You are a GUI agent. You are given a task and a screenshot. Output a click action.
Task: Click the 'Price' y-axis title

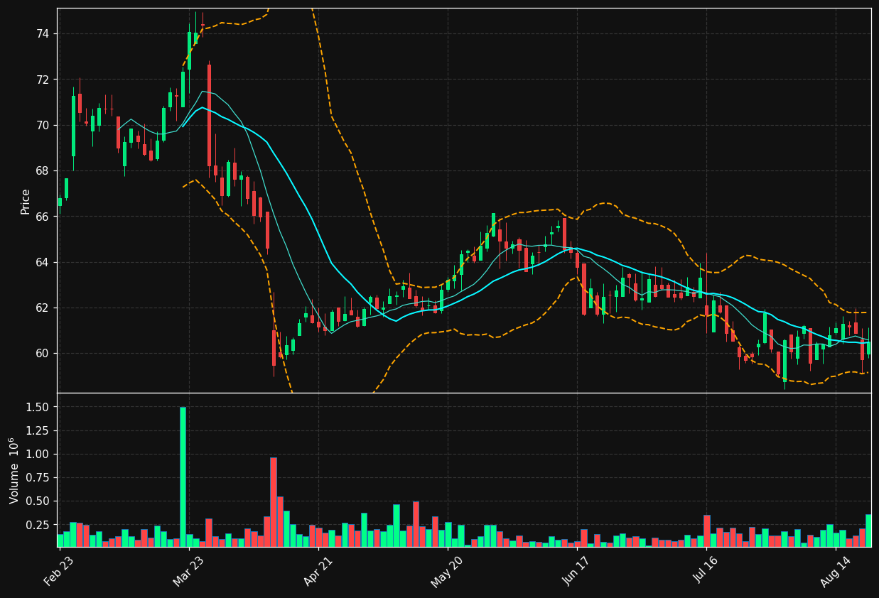click(x=26, y=201)
